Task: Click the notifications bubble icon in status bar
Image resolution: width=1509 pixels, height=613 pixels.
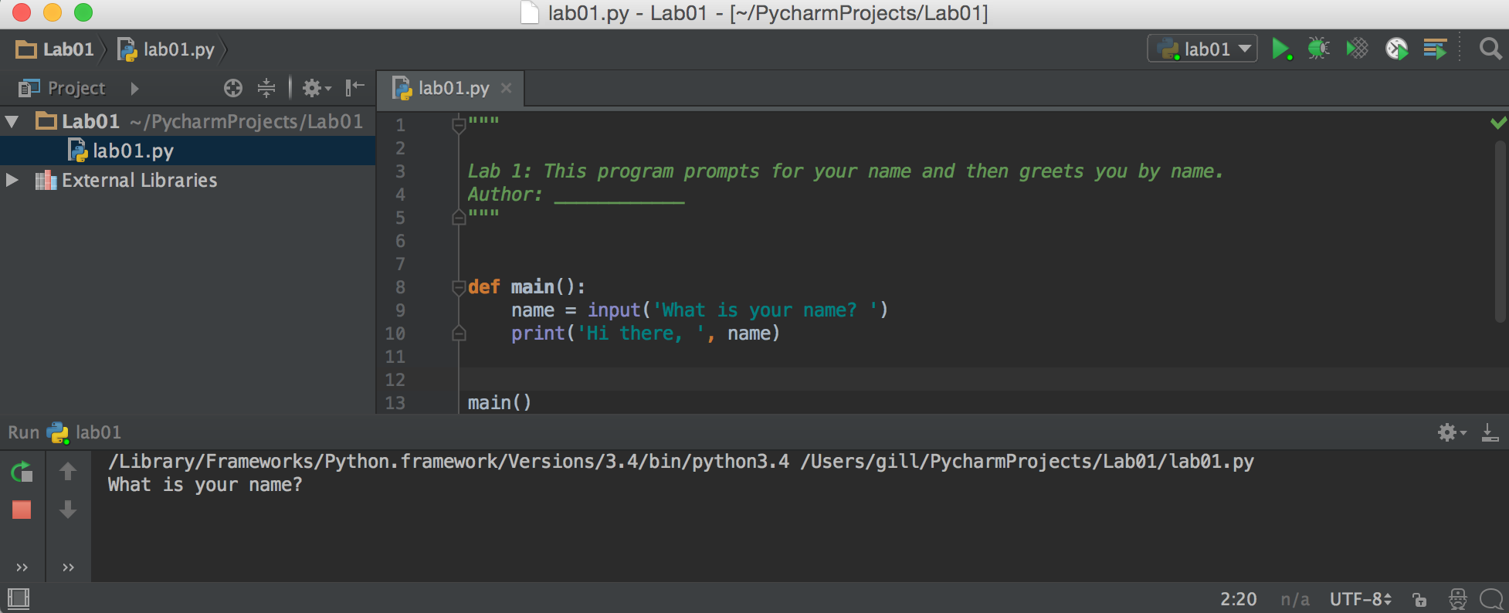Action: tap(1491, 599)
